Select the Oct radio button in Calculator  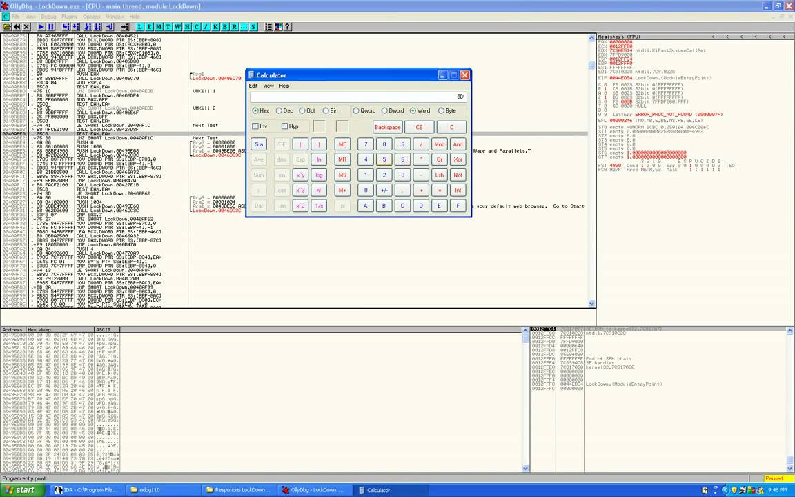307,110
